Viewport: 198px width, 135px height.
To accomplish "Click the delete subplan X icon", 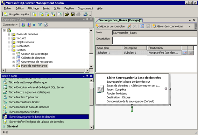I will pos(135,26).
